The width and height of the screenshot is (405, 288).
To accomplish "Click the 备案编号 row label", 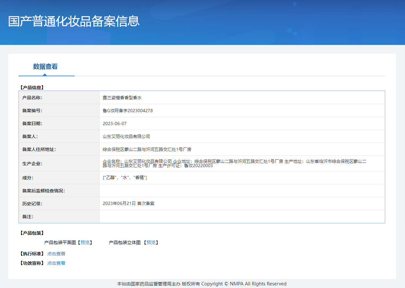I will [x=32, y=111].
